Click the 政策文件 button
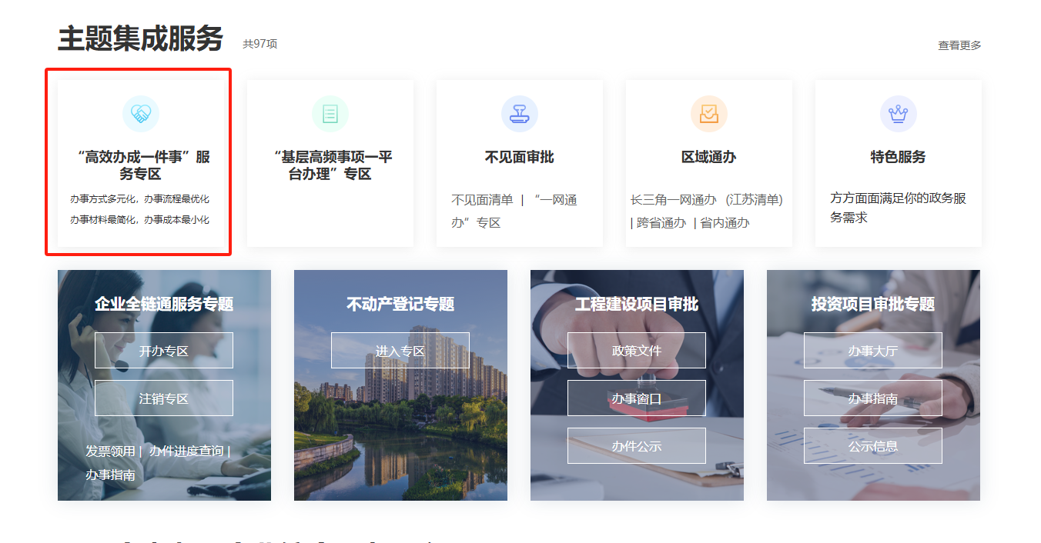 [x=637, y=351]
